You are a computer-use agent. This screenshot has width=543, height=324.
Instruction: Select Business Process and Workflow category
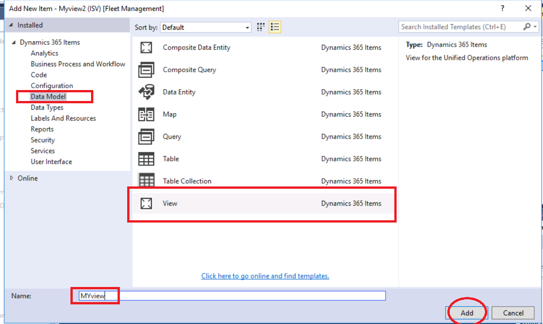click(x=78, y=64)
